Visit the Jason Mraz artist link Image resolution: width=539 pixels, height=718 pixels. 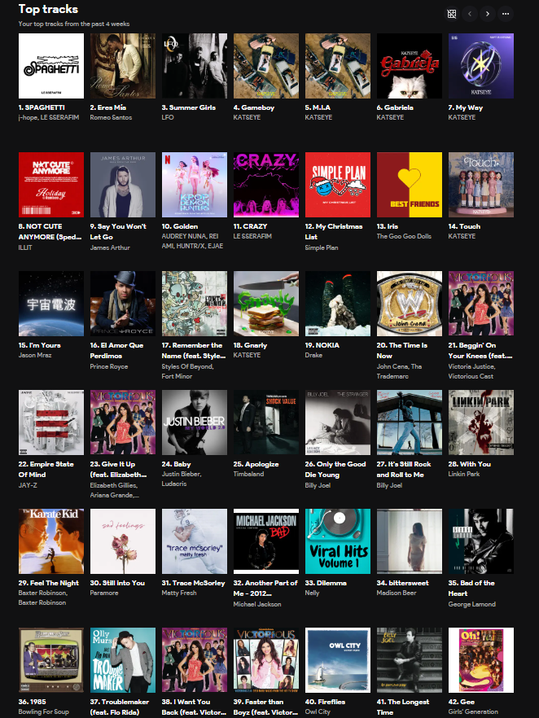coord(35,355)
